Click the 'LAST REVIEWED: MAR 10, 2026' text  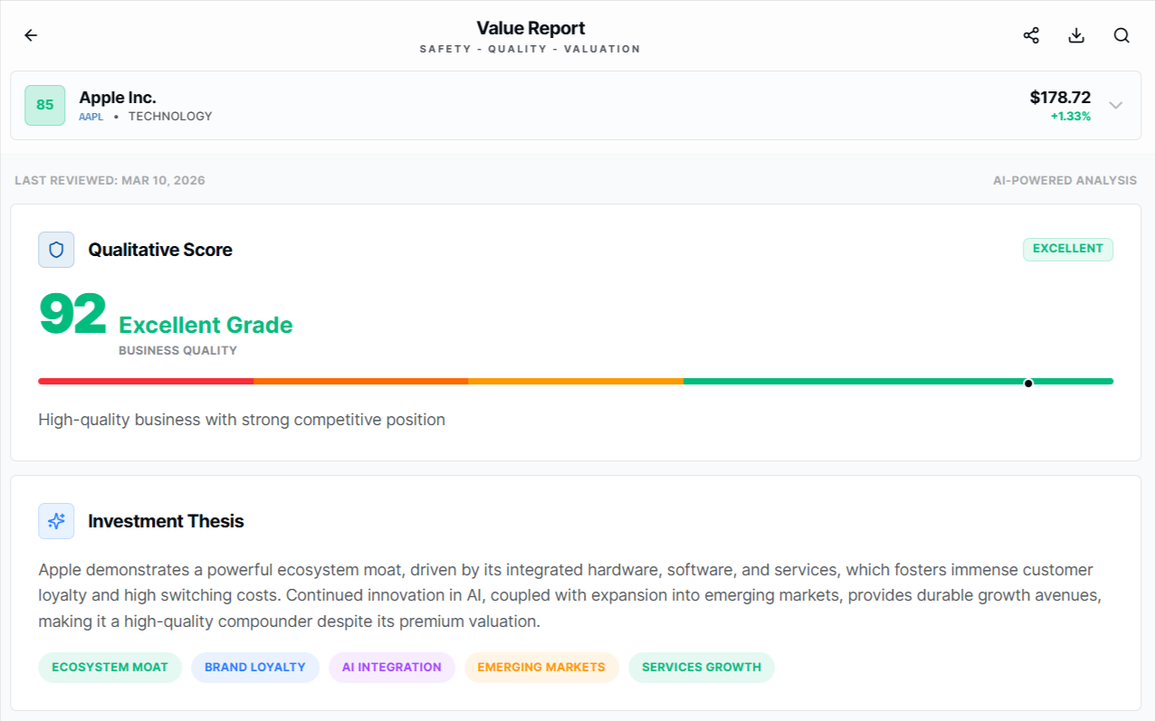[110, 180]
